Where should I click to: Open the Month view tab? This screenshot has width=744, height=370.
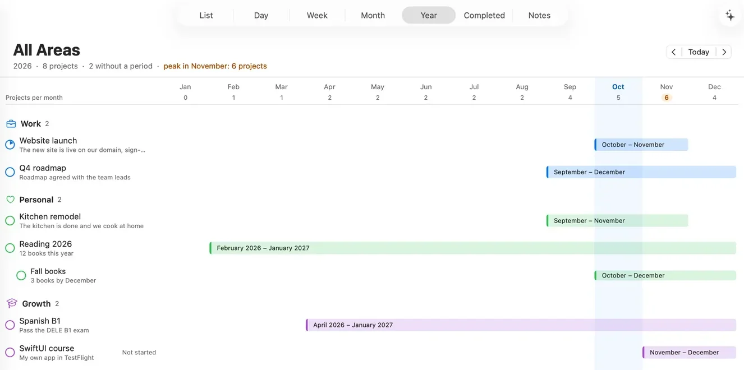point(373,15)
